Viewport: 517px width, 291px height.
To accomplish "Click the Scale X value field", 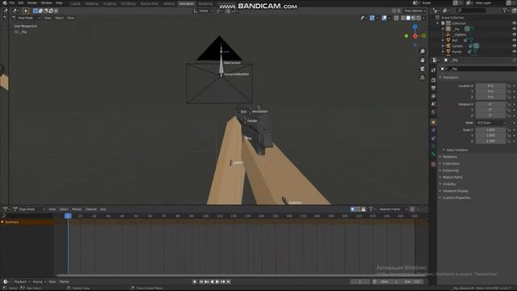I will [x=490, y=130].
